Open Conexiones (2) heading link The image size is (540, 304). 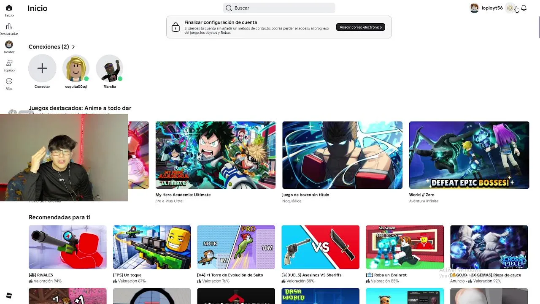[x=49, y=47]
